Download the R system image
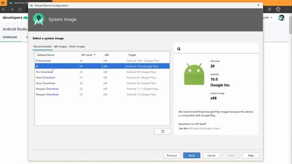Viewport: 292px width, 164px height. coord(45,61)
